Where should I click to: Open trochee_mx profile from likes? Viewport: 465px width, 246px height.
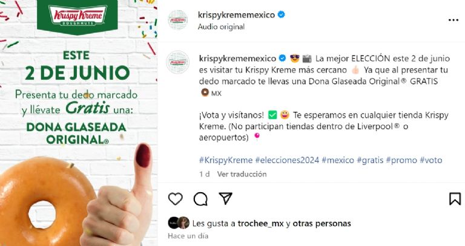(x=261, y=223)
